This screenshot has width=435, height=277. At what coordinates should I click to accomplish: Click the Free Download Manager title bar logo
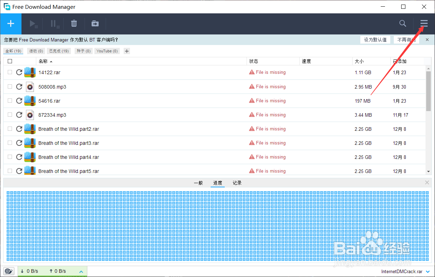point(7,7)
